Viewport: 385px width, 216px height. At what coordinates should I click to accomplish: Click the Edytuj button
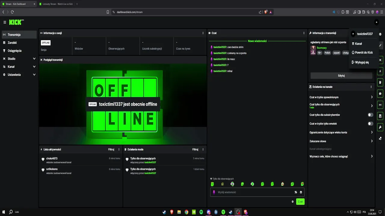(341, 76)
